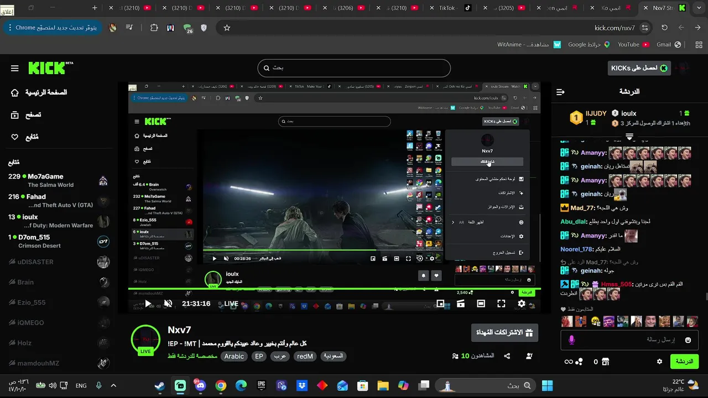
Task: Toggle theater mode in player
Action: (481, 303)
